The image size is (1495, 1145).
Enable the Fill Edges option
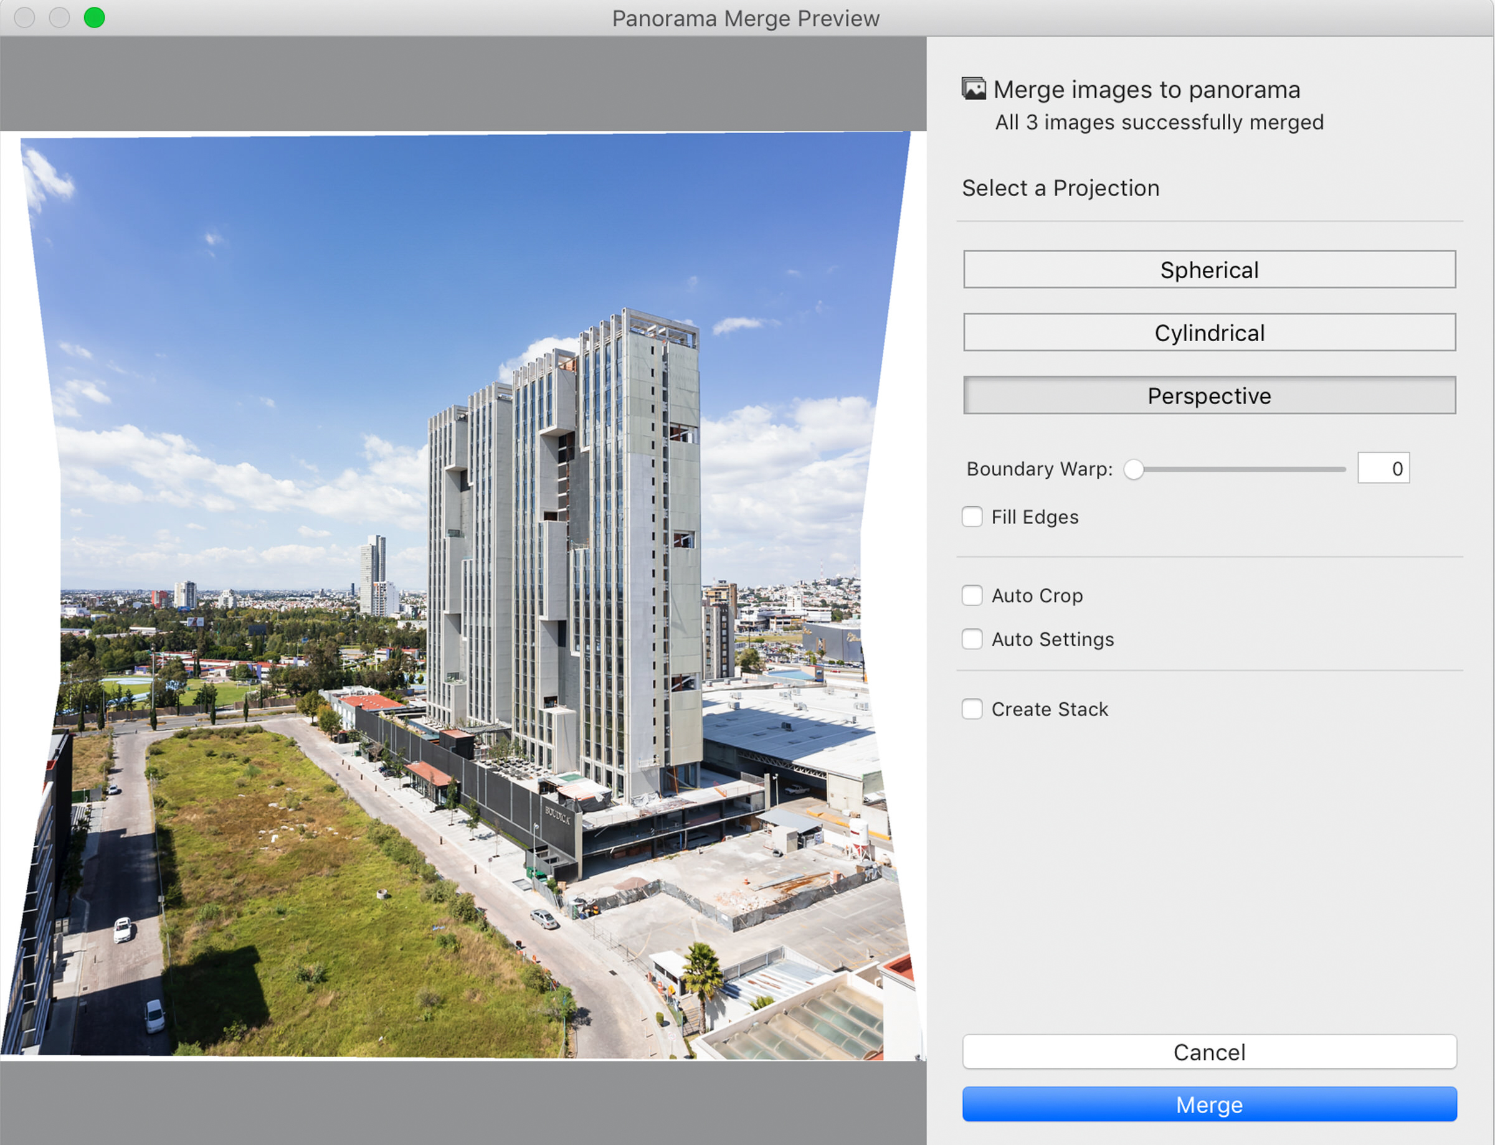point(973,517)
